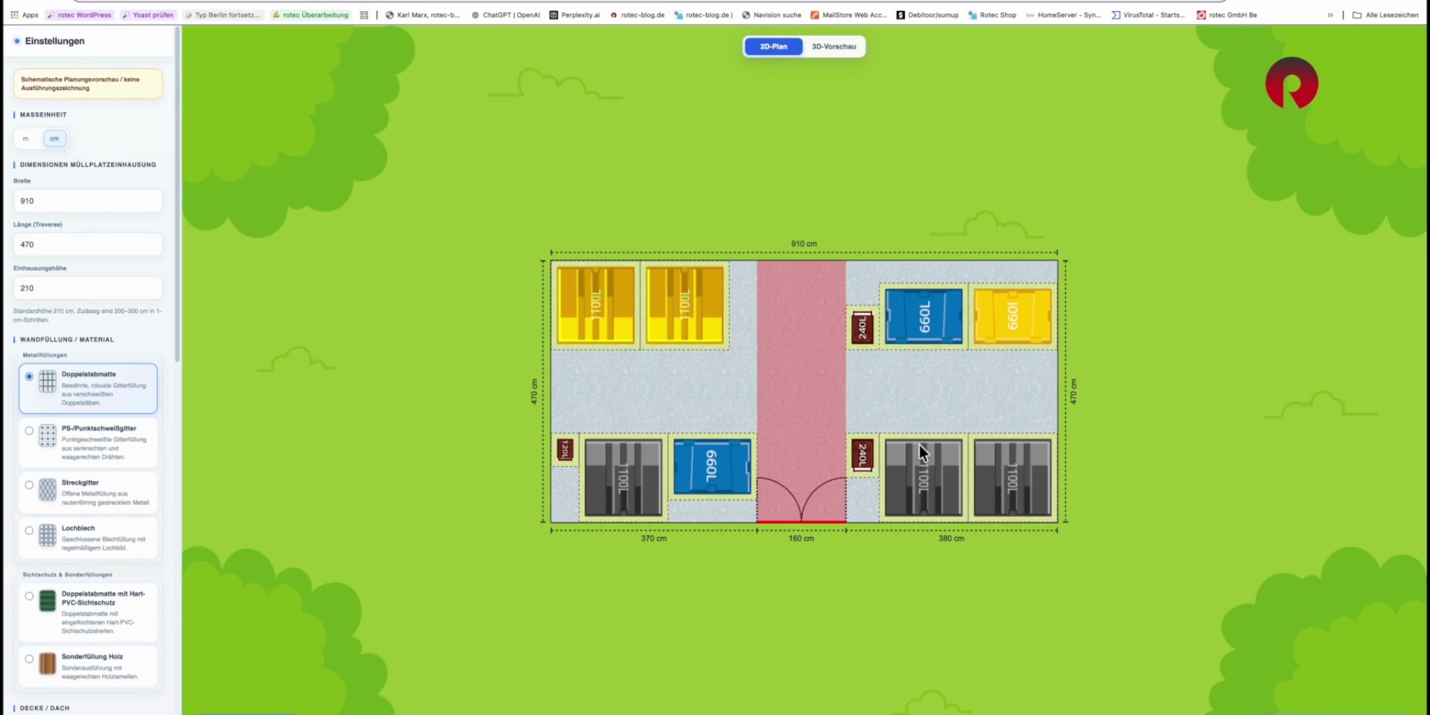Select Doppelstabmatte mit Hart-PVC-Sichtschutz radio
The height and width of the screenshot is (715, 1430).
coord(29,597)
